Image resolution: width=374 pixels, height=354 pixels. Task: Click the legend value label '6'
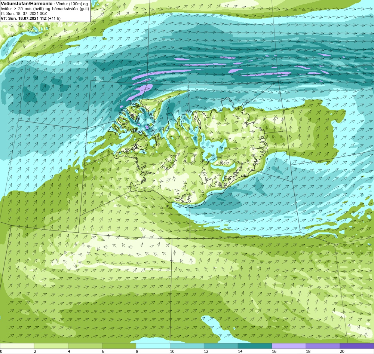[x=103, y=351]
